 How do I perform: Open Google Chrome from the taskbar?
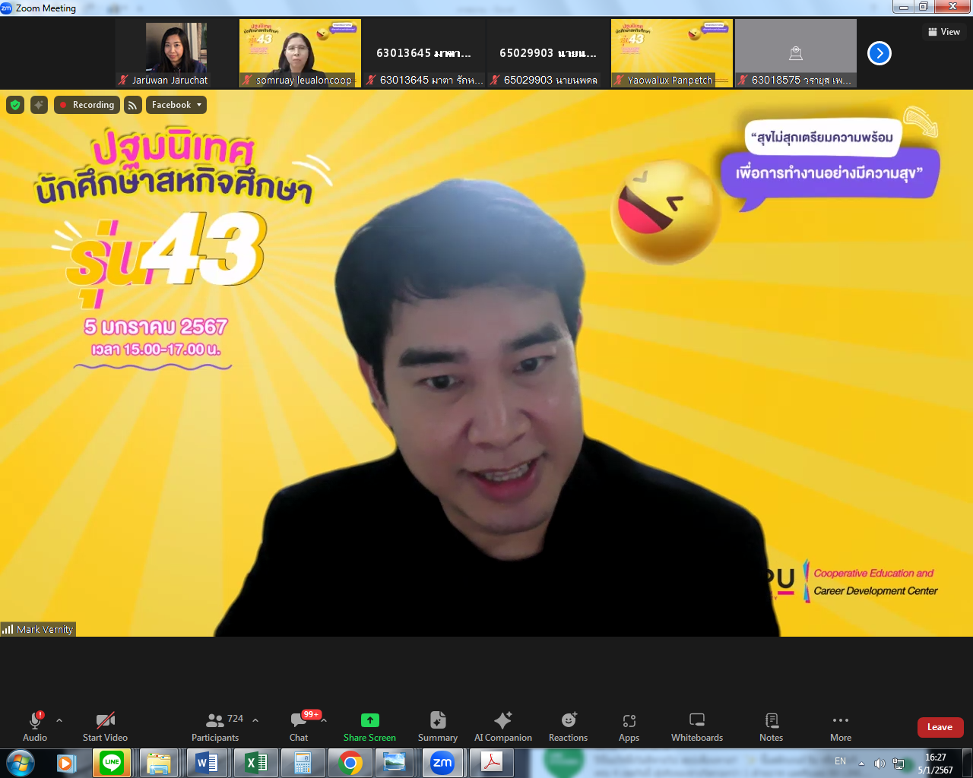coord(350,763)
